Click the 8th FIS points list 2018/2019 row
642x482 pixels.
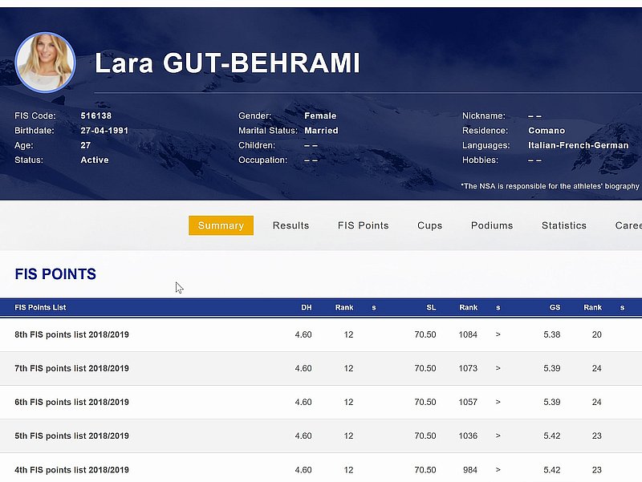click(x=321, y=334)
